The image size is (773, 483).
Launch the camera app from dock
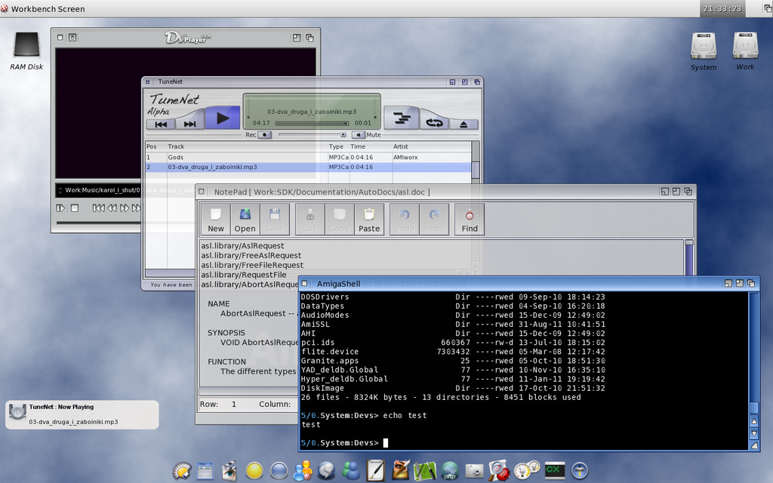(x=474, y=471)
